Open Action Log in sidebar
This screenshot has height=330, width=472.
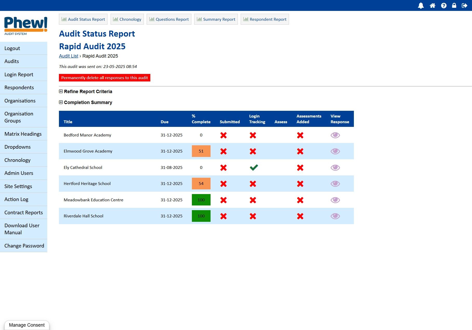click(x=24, y=199)
